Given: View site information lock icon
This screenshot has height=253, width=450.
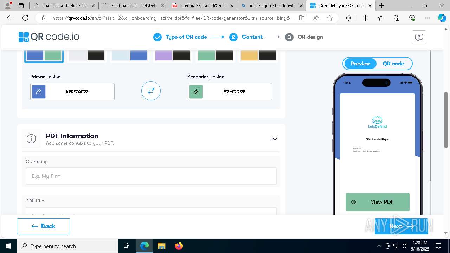Looking at the screenshot, I should tap(44, 18).
